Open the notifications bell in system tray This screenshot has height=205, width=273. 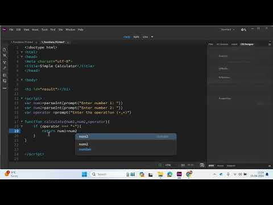pos(267,174)
